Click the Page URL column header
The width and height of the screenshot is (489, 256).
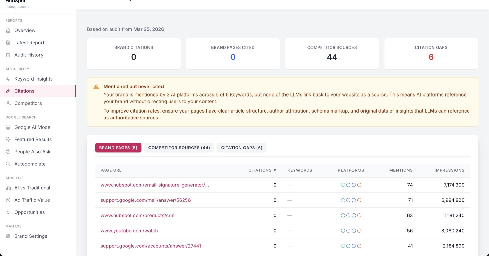coord(111,170)
